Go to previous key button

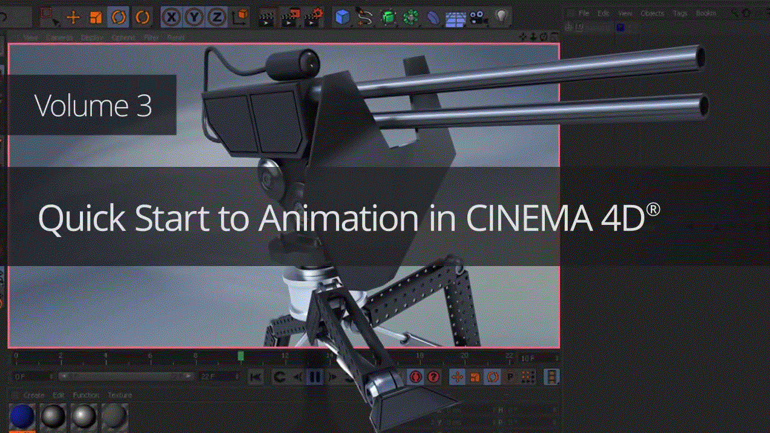pyautogui.click(x=279, y=377)
